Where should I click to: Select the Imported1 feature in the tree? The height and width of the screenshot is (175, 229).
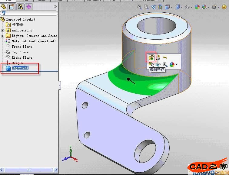click(x=20, y=68)
